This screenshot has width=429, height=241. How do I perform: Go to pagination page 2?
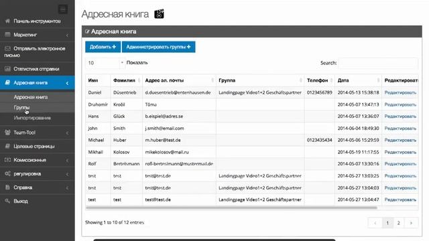click(x=399, y=223)
